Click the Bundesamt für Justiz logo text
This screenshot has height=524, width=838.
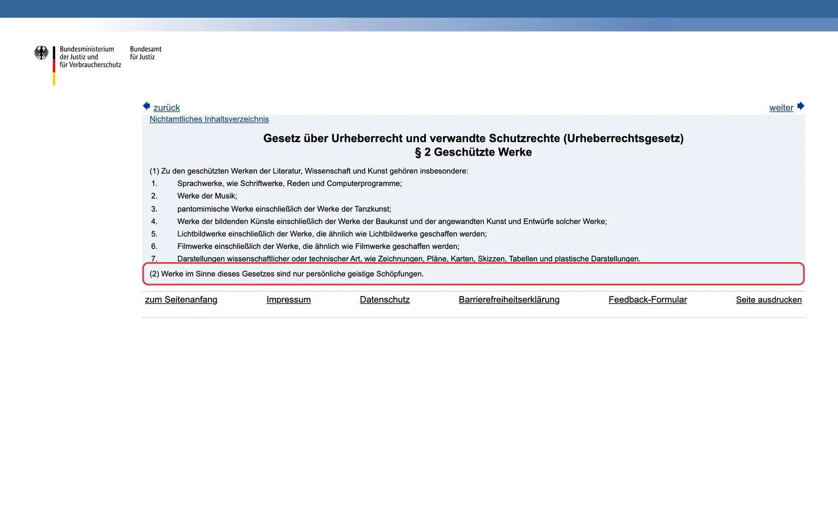(146, 53)
